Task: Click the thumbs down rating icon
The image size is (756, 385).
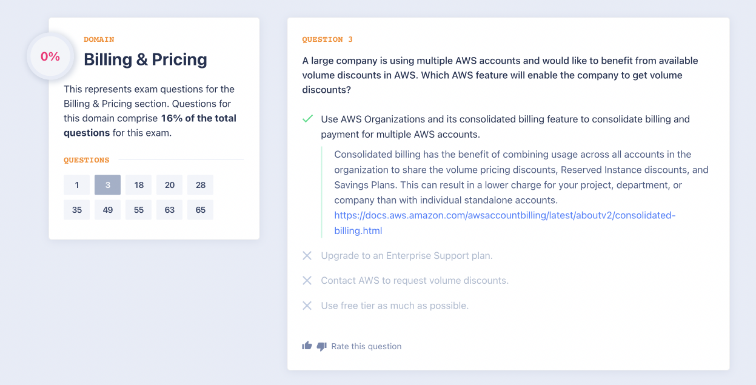Action: click(321, 346)
